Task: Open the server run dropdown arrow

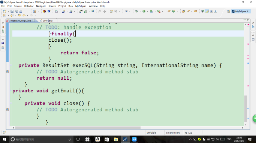Action: tap(89, 11)
